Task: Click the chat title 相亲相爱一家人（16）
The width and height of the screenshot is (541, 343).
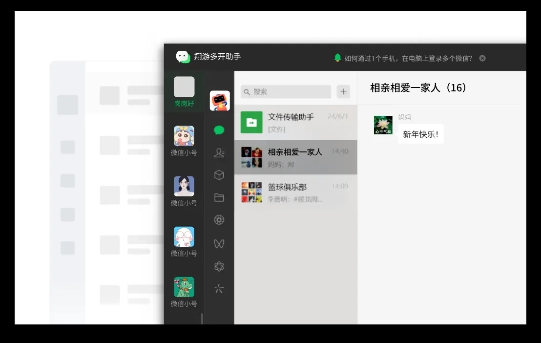Action: [x=418, y=88]
